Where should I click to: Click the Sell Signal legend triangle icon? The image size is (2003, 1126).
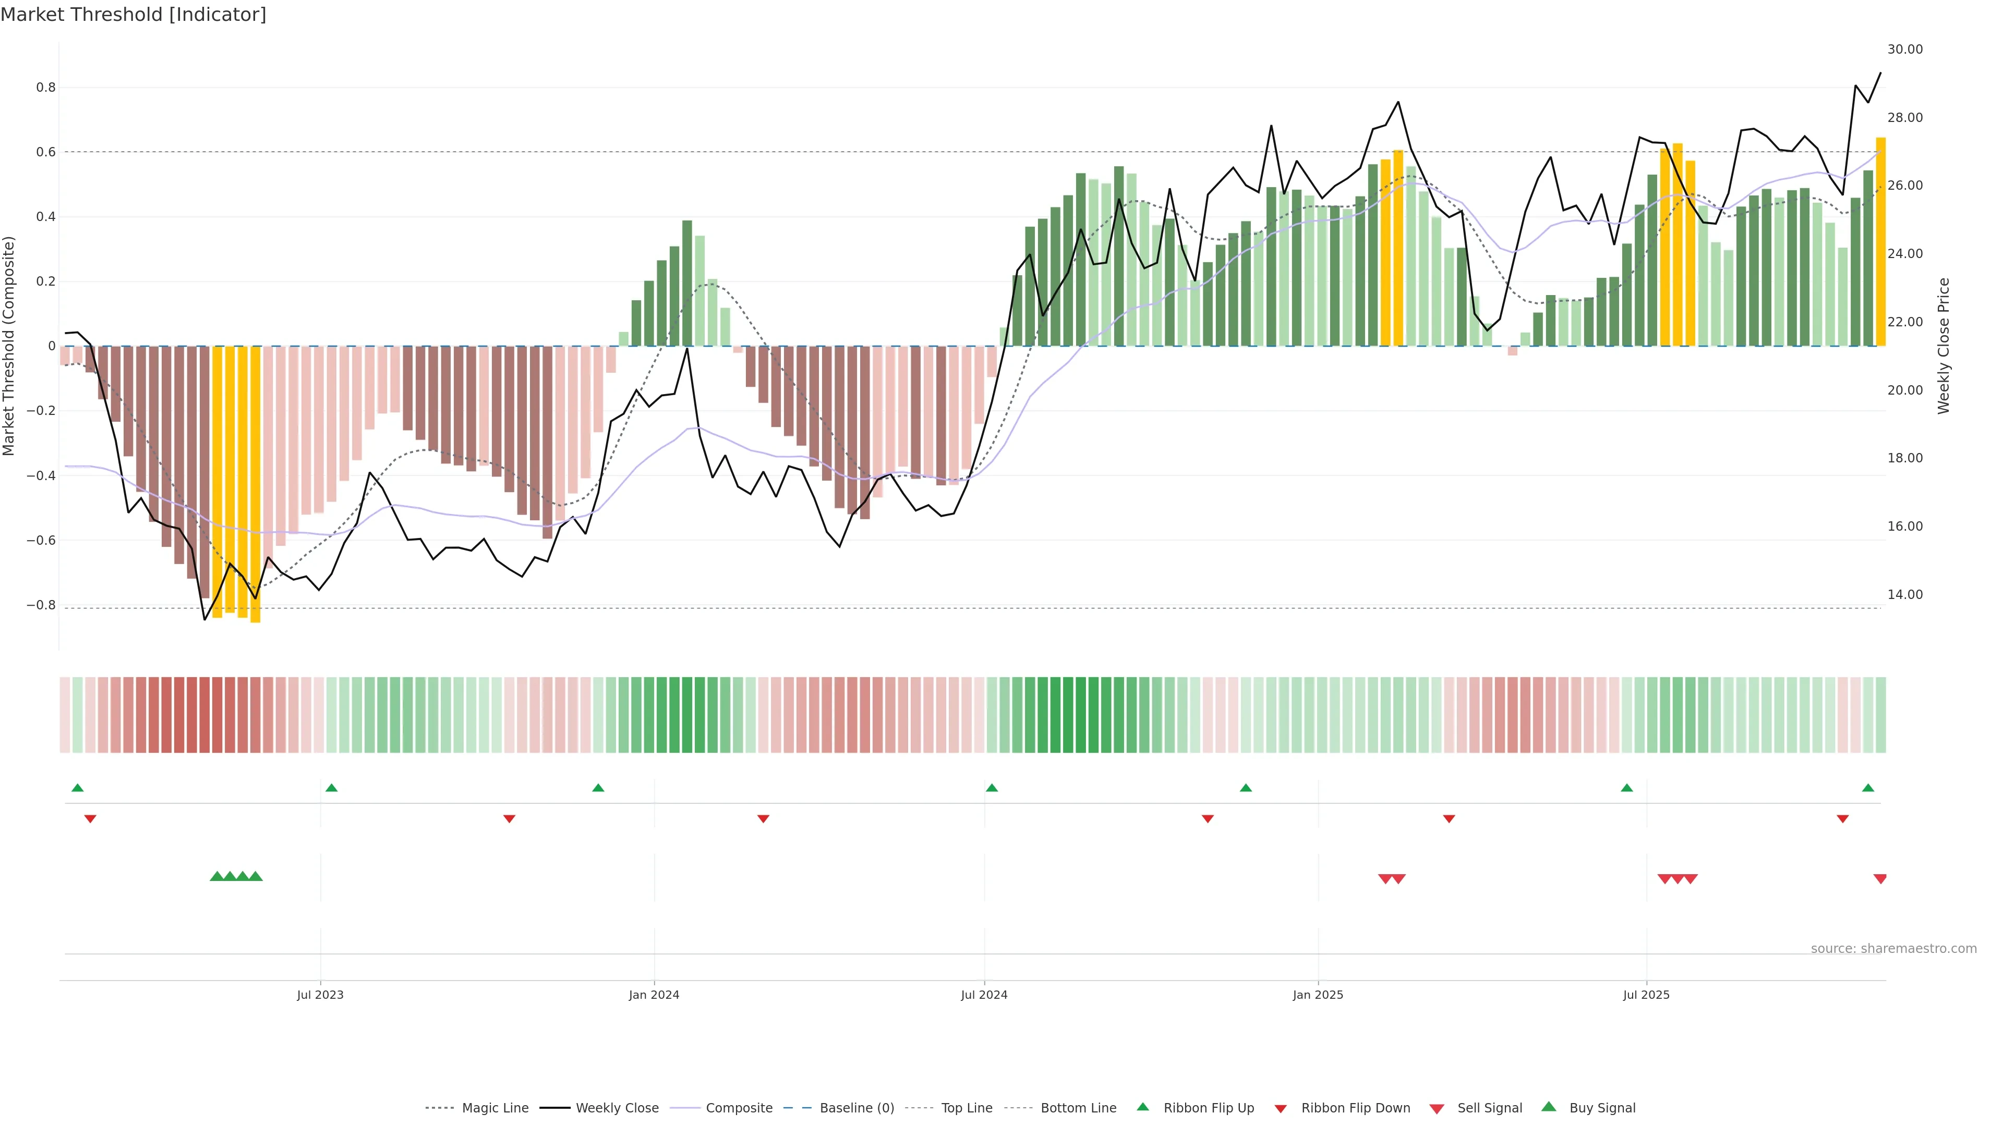[x=1436, y=1108]
